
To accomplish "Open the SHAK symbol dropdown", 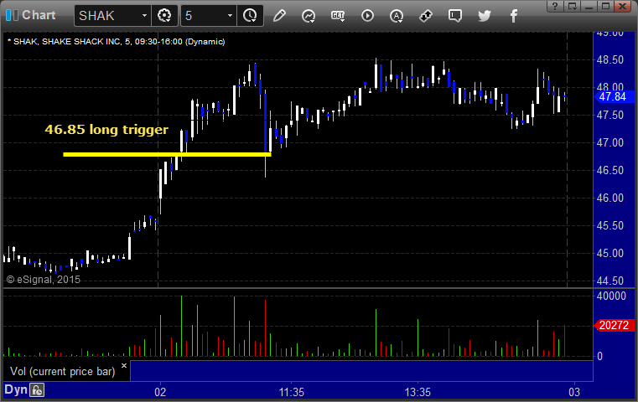I will [x=144, y=16].
